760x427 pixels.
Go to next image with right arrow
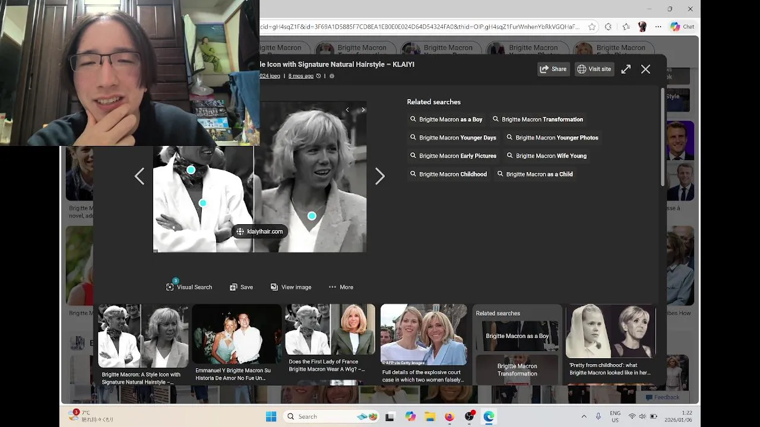(380, 176)
